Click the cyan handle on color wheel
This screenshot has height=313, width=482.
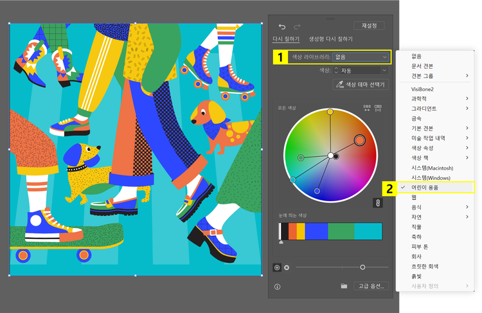[293, 180]
